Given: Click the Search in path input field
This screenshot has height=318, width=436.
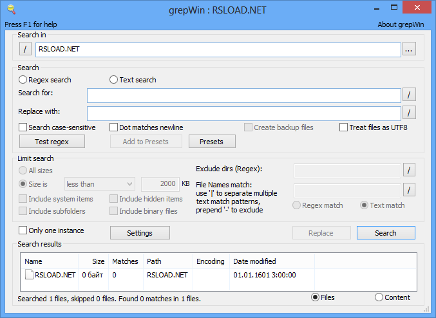Looking at the screenshot, I should [218, 50].
